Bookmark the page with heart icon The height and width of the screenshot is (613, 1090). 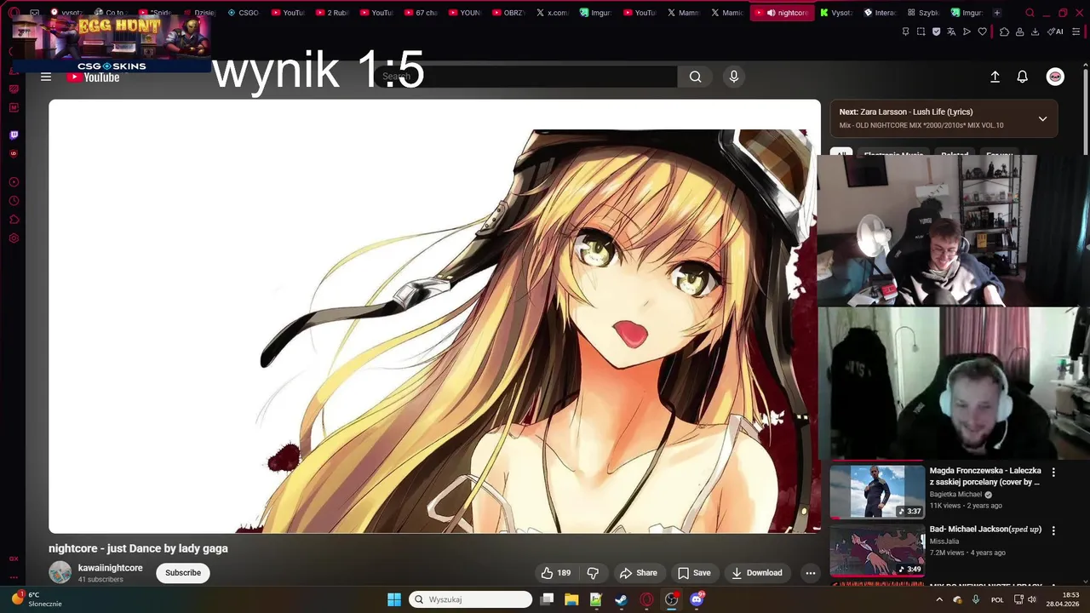tap(982, 32)
